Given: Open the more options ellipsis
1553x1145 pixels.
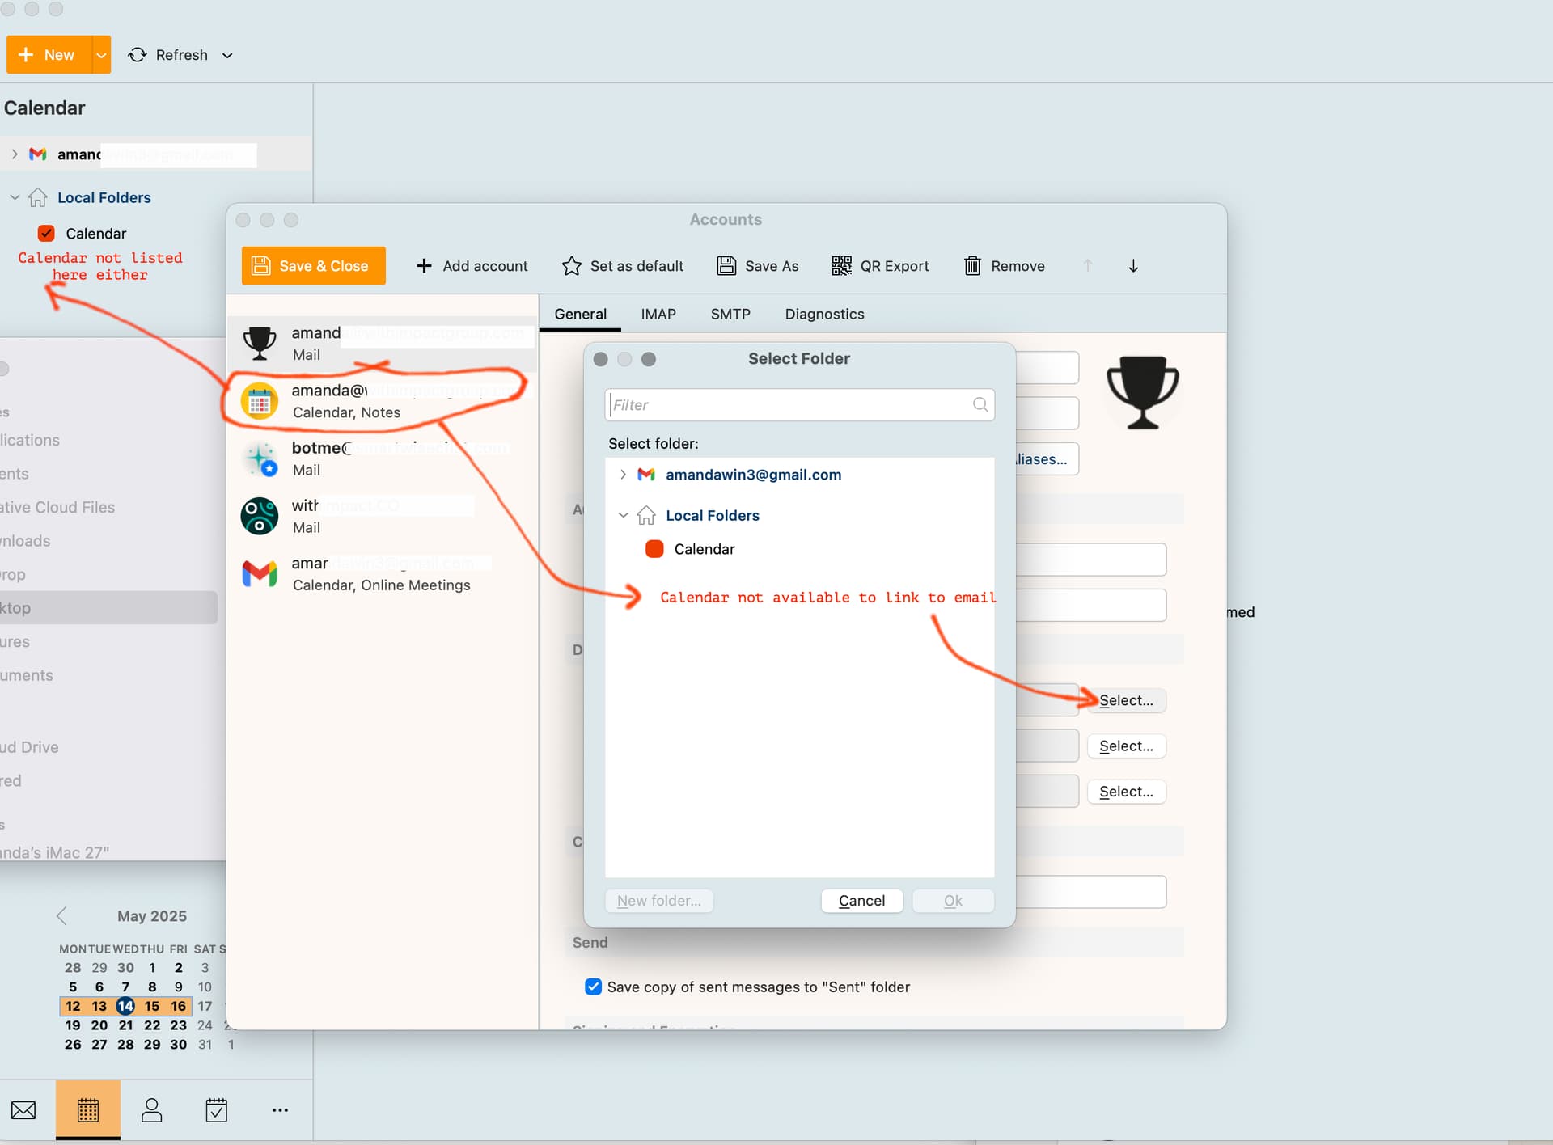Looking at the screenshot, I should click(280, 1110).
